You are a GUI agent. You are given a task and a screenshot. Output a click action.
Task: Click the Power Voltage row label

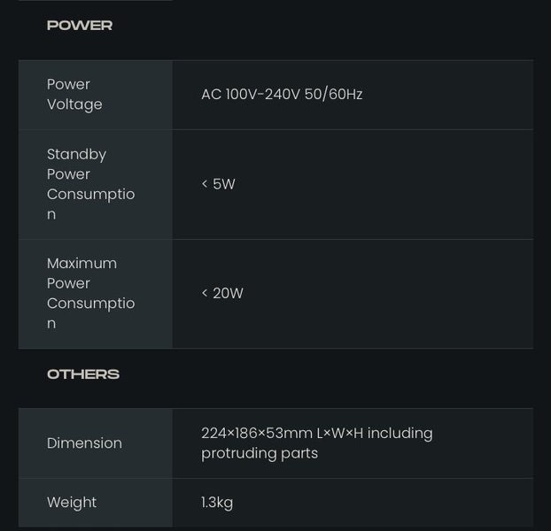74,95
